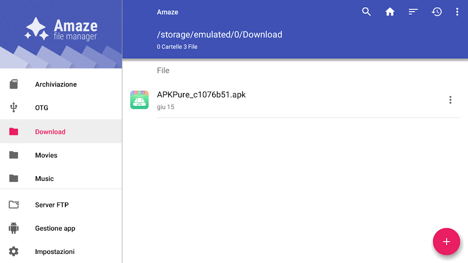Open the Music folder entry
The width and height of the screenshot is (468, 263).
coord(44,179)
